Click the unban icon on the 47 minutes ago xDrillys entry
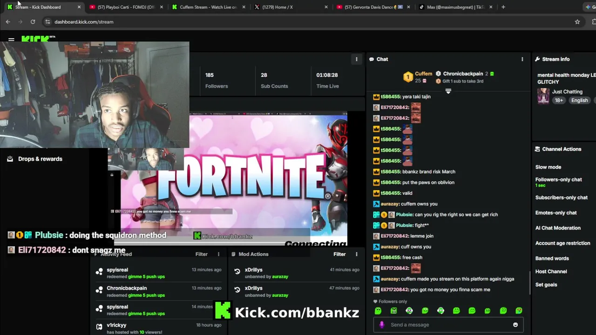Screen dimensions: 596x335 click(x=237, y=290)
